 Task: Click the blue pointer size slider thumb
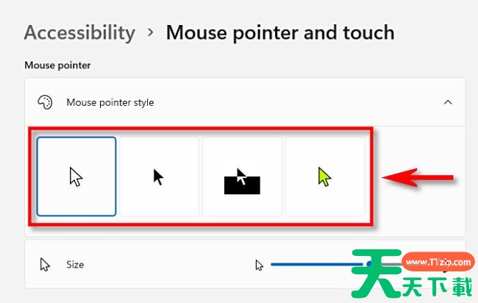(369, 264)
